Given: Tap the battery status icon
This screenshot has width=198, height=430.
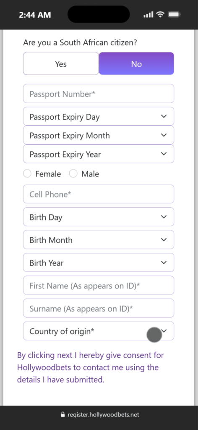Looking at the screenshot, I should (174, 15).
